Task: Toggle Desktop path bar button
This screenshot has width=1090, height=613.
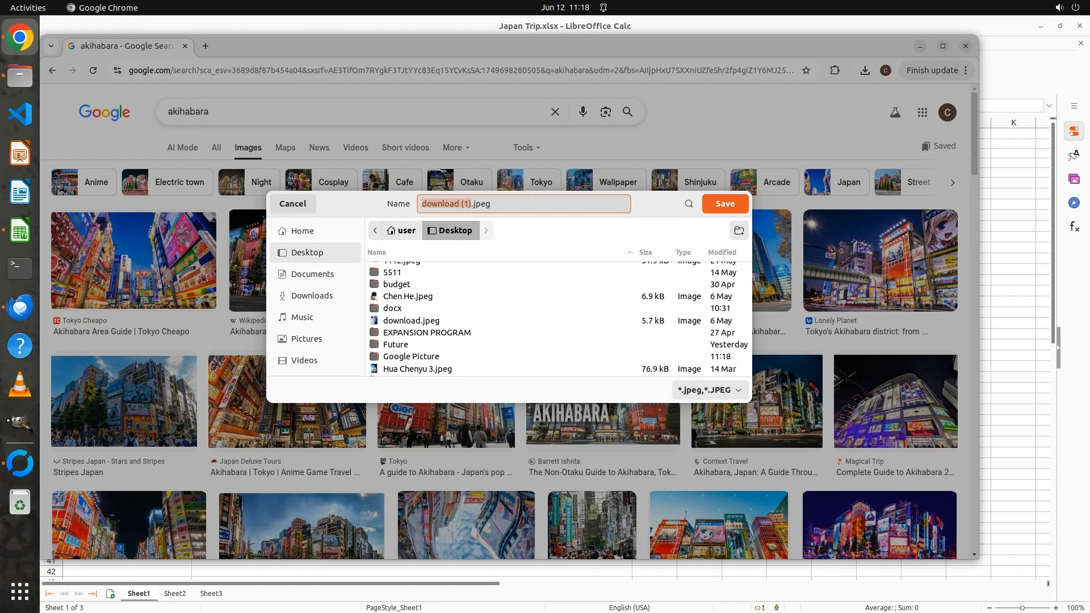Action: (450, 230)
